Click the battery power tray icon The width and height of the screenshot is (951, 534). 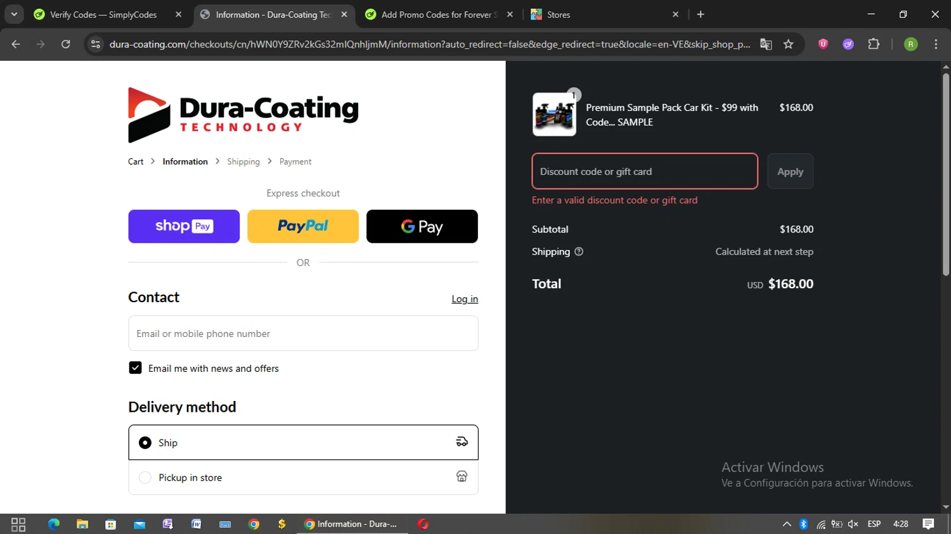[x=837, y=524]
